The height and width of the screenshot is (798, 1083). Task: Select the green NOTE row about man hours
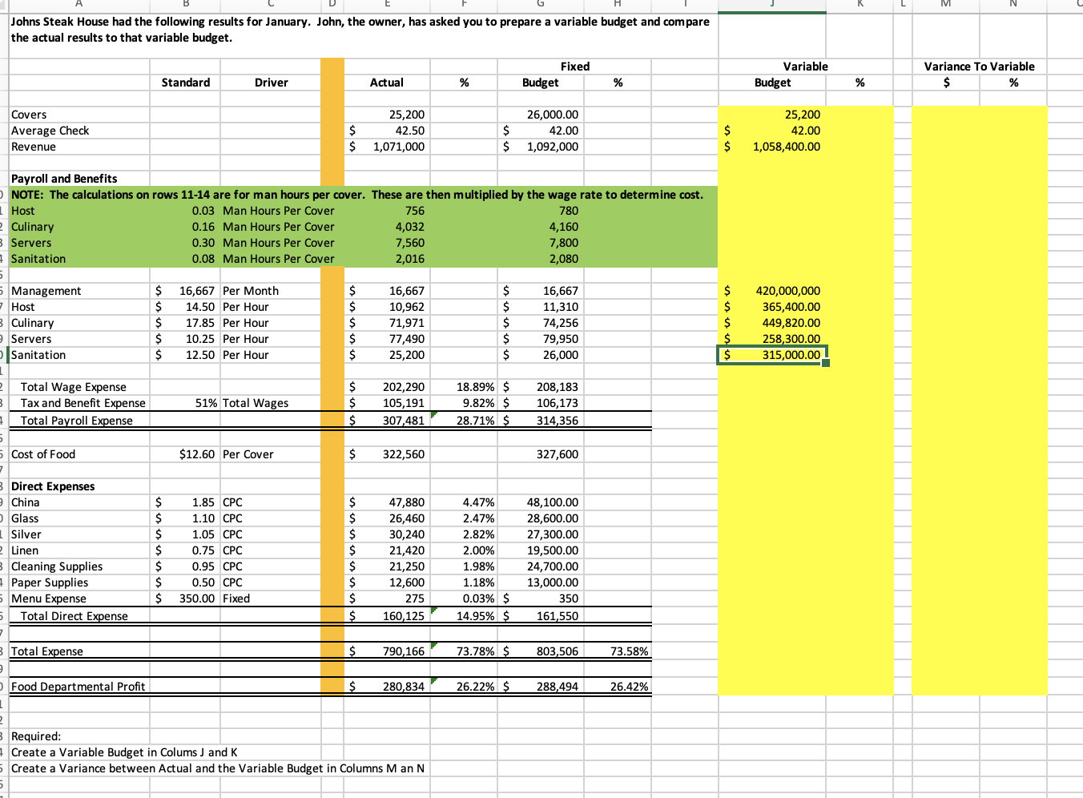click(x=352, y=194)
